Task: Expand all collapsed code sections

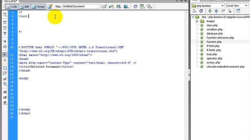Action: coord(5,33)
